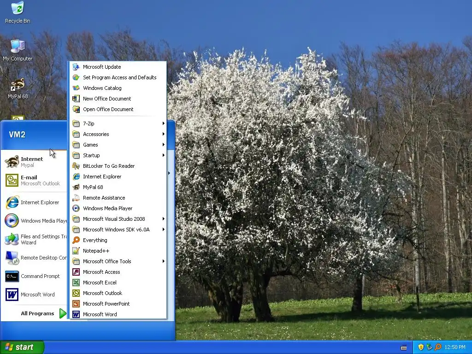Open Remote Desktop Connection icon
The height and width of the screenshot is (354, 472).
click(12, 258)
